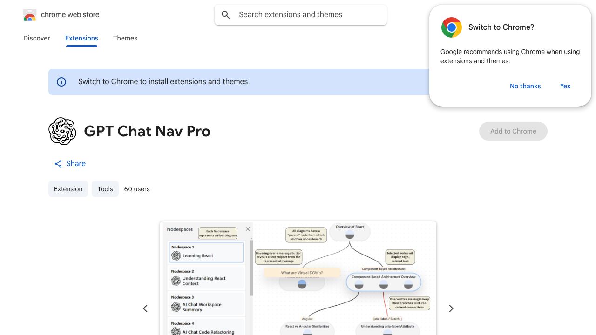596x335 pixels.
Task: Select Nodespace 2 Understanding React Context item
Action: point(206,278)
